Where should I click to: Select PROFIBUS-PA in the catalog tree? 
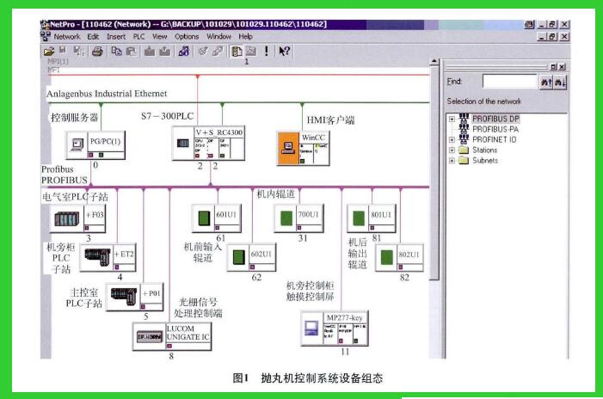(x=495, y=129)
